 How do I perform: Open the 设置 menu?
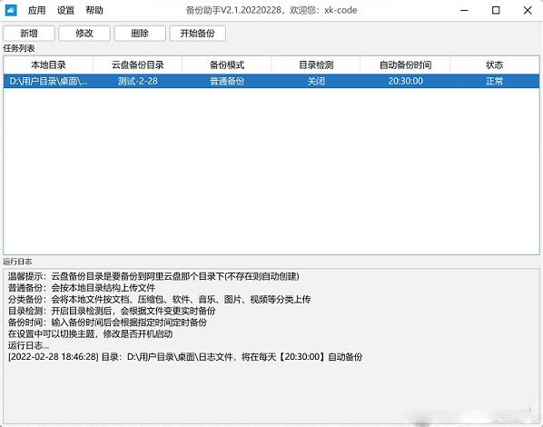click(x=65, y=10)
